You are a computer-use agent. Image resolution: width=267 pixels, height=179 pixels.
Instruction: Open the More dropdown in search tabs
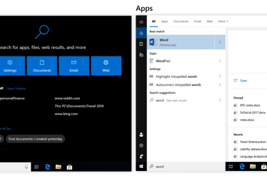tap(223, 21)
